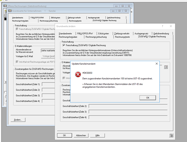
Task: Click Geschäftsbrieftext (Zeile 1) field in background window
Action: pyautogui.click(x=48, y=84)
